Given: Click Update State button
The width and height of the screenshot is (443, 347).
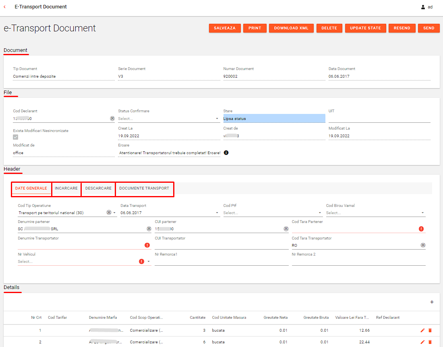Looking at the screenshot, I should tap(365, 28).
